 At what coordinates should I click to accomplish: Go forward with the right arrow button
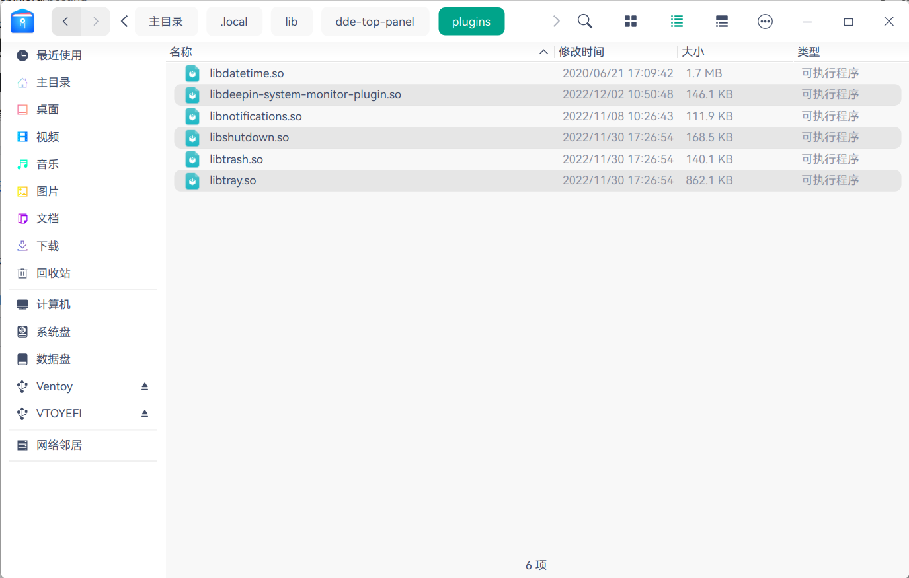pos(96,22)
